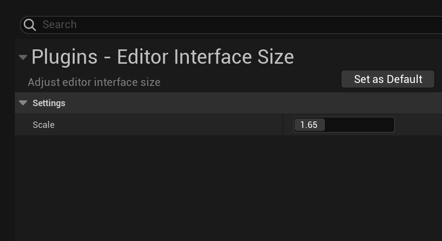The width and height of the screenshot is (442, 241).
Task: Click the column divider beside the Scale value
Action: tap(283, 125)
